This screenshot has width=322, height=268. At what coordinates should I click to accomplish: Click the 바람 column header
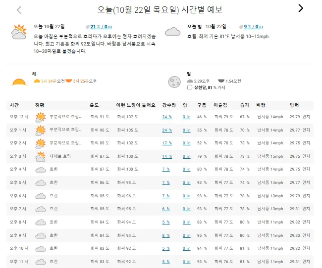click(x=261, y=105)
